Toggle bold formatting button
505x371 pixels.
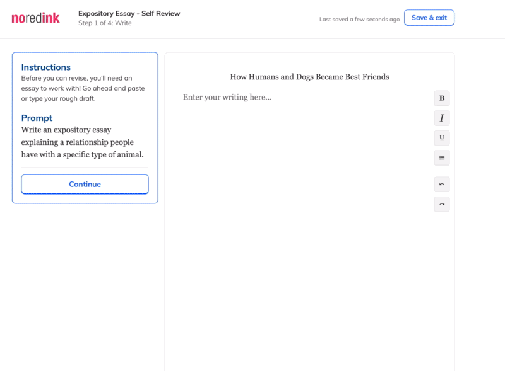click(441, 98)
